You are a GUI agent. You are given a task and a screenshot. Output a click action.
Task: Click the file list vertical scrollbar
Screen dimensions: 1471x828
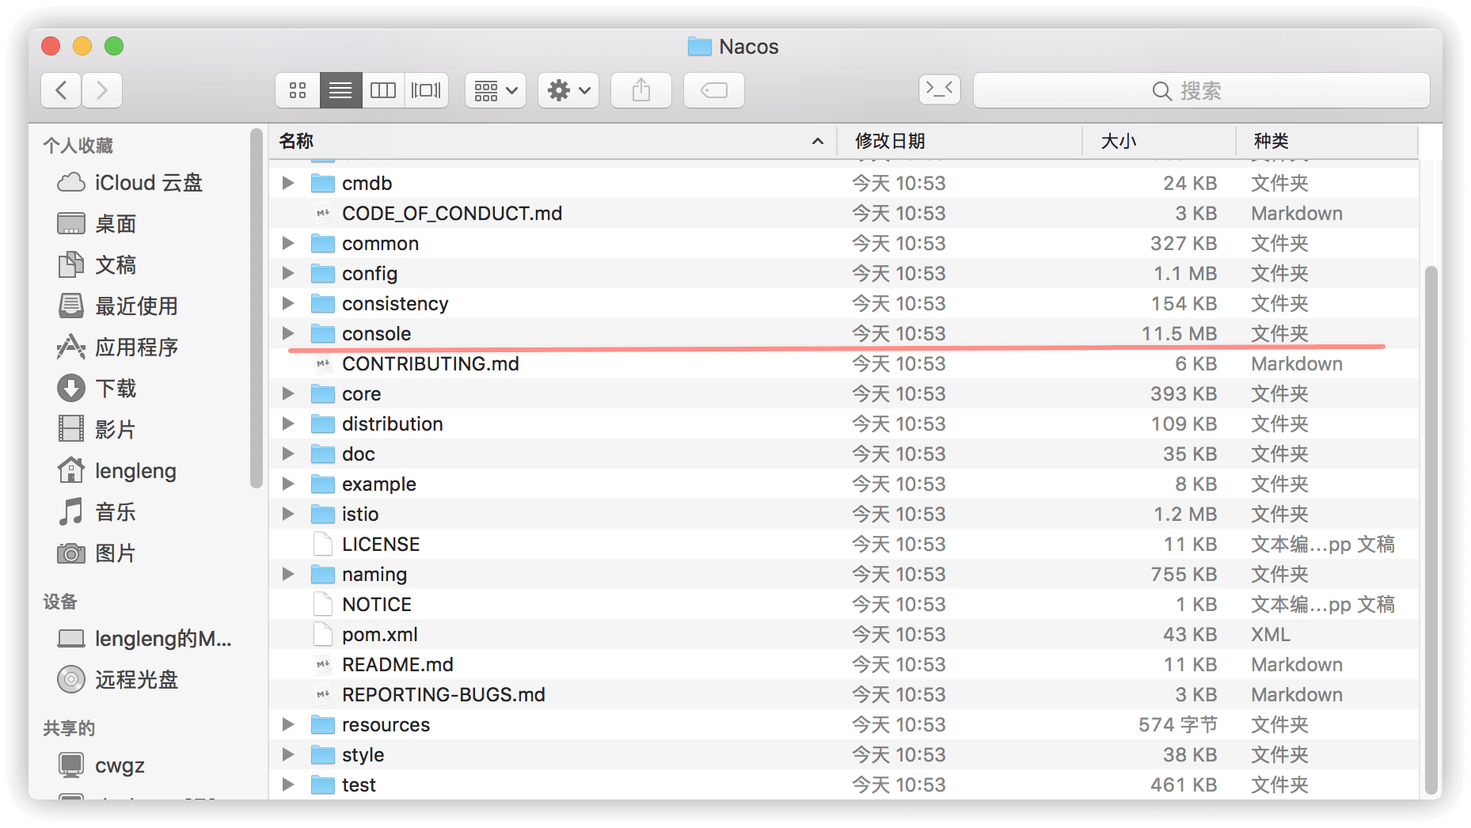tap(1431, 530)
